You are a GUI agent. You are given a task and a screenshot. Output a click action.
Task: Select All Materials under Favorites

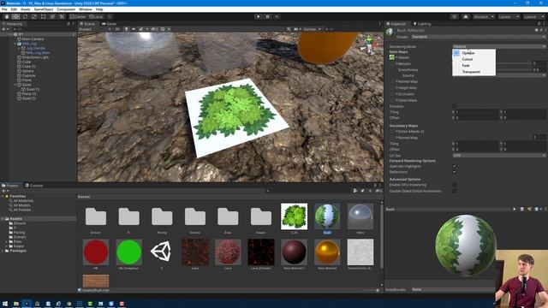[x=23, y=201]
